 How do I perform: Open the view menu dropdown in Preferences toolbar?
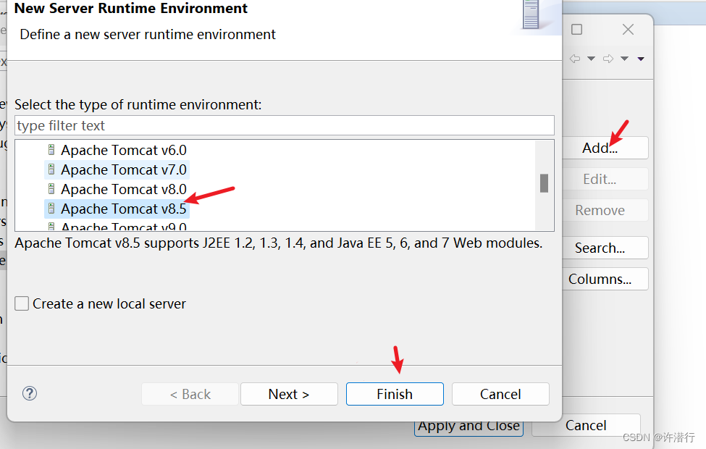641,59
